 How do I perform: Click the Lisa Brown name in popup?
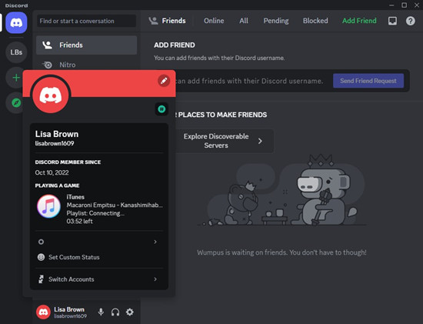click(x=57, y=134)
